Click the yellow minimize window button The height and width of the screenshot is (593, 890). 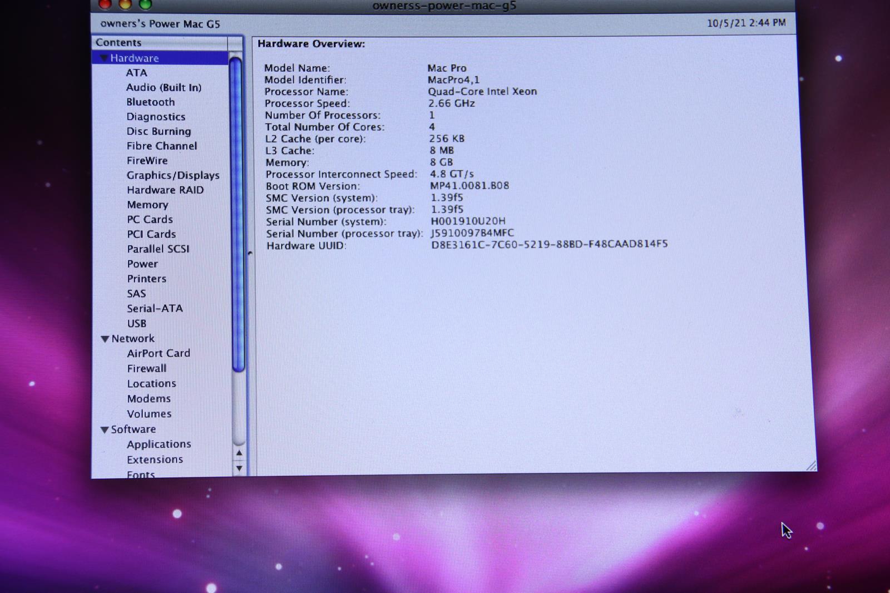[x=125, y=4]
